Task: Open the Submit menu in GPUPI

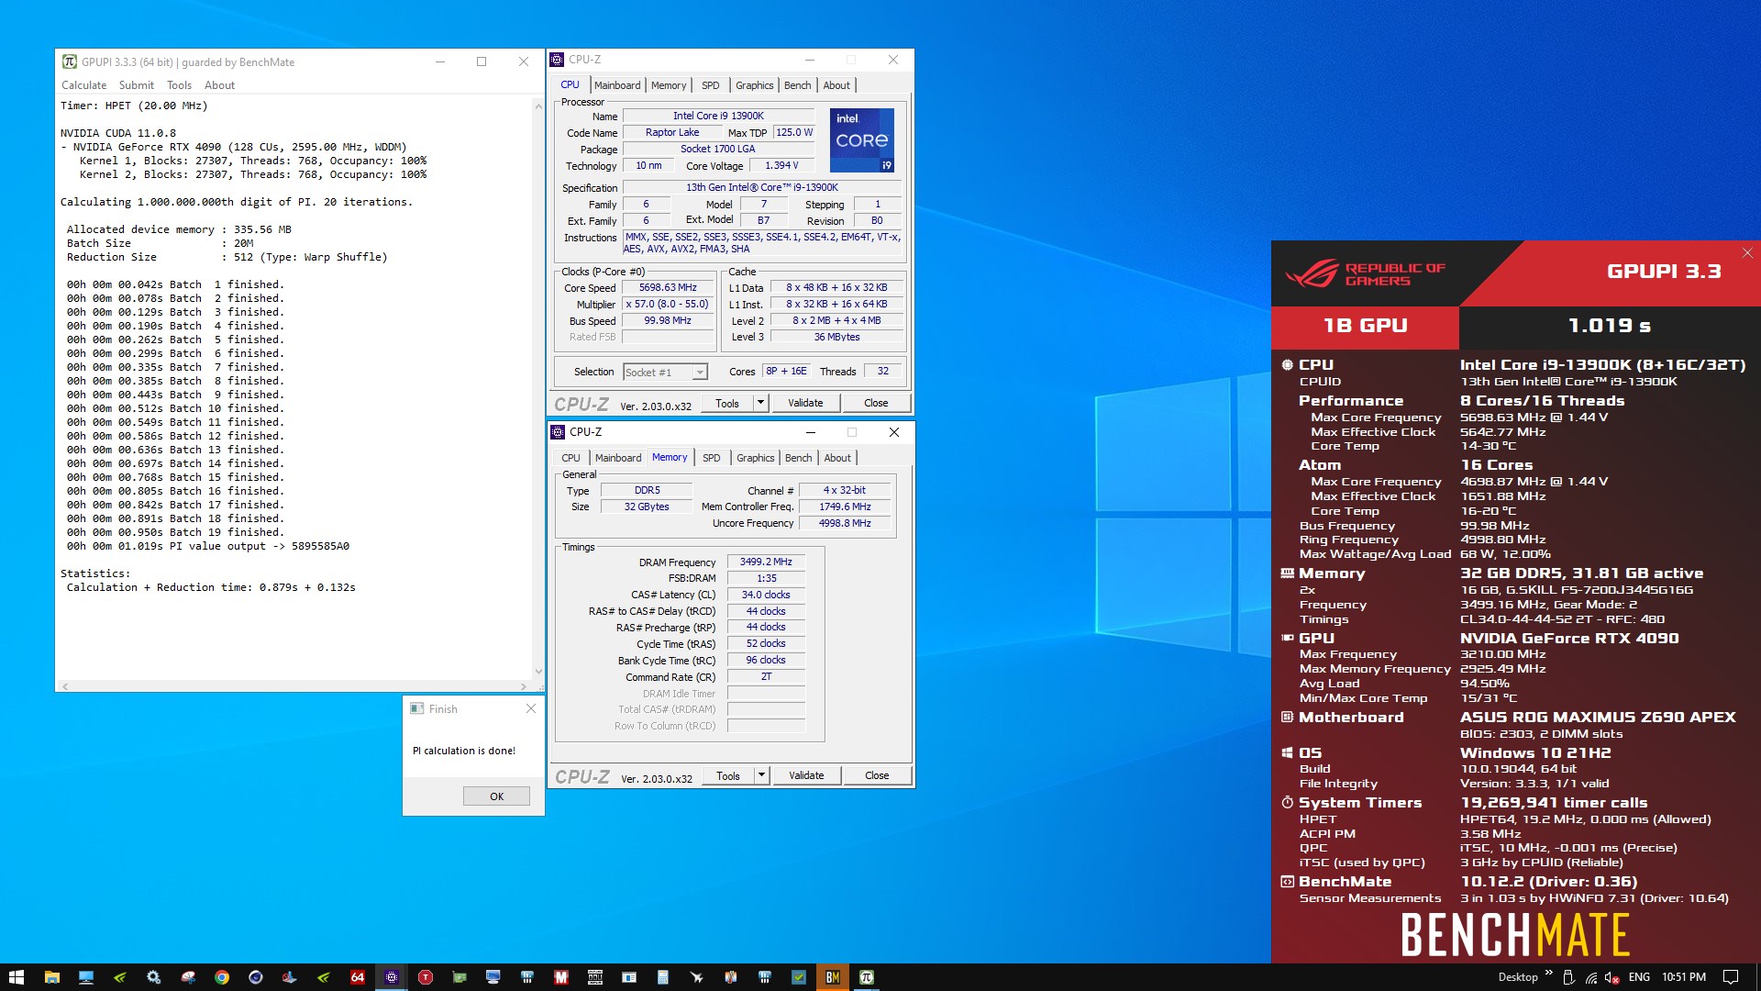Action: tap(136, 85)
